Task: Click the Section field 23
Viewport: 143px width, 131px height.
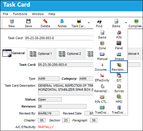Action: pyautogui.click(x=66, y=120)
